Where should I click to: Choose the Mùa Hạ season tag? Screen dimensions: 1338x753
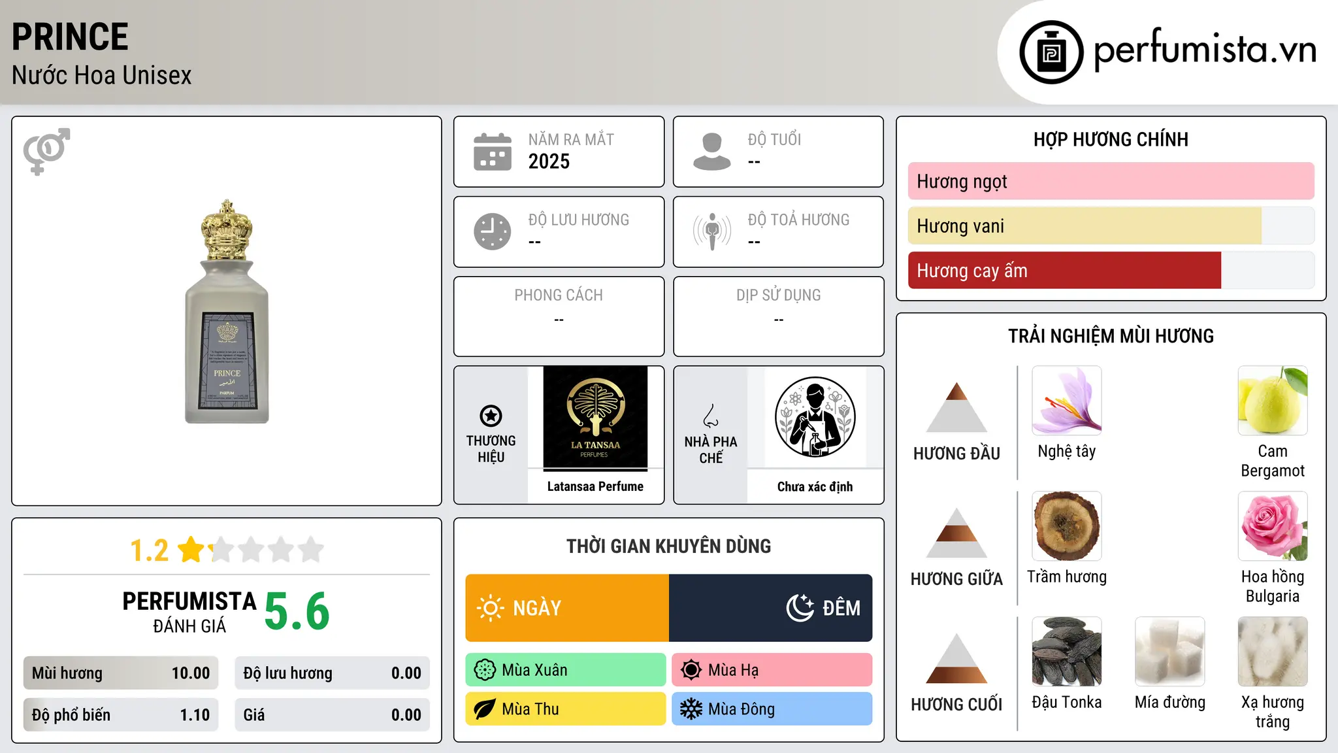(772, 670)
